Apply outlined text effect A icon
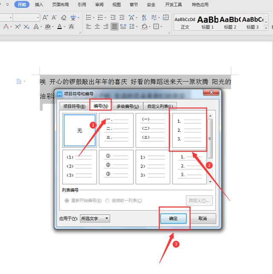This screenshot has height=274, width=273. (36, 27)
